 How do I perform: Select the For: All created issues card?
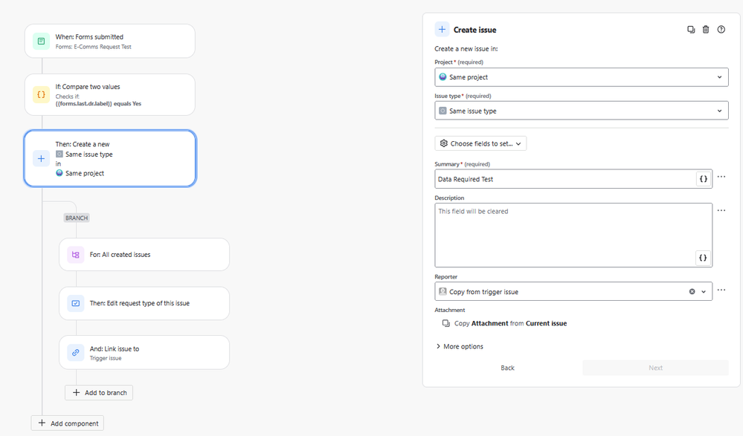coord(144,255)
